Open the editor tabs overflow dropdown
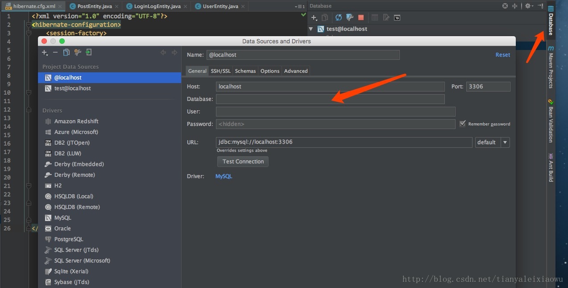Image resolution: width=568 pixels, height=288 pixels. tap(300, 6)
